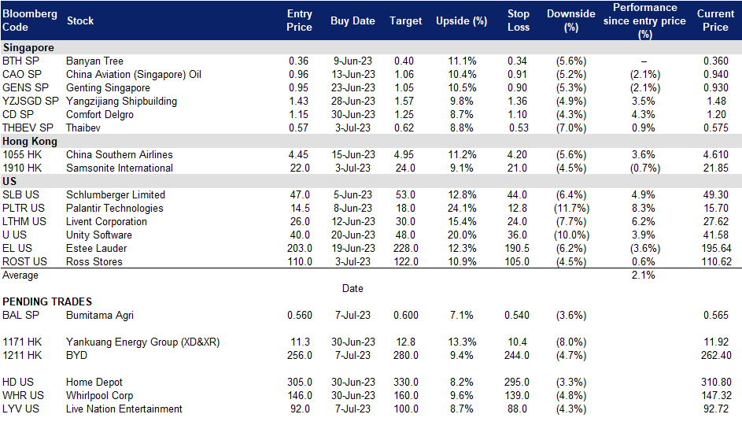Select Samsonite International stock name
Image resolution: width=742 pixels, height=429 pixels.
[x=120, y=168]
